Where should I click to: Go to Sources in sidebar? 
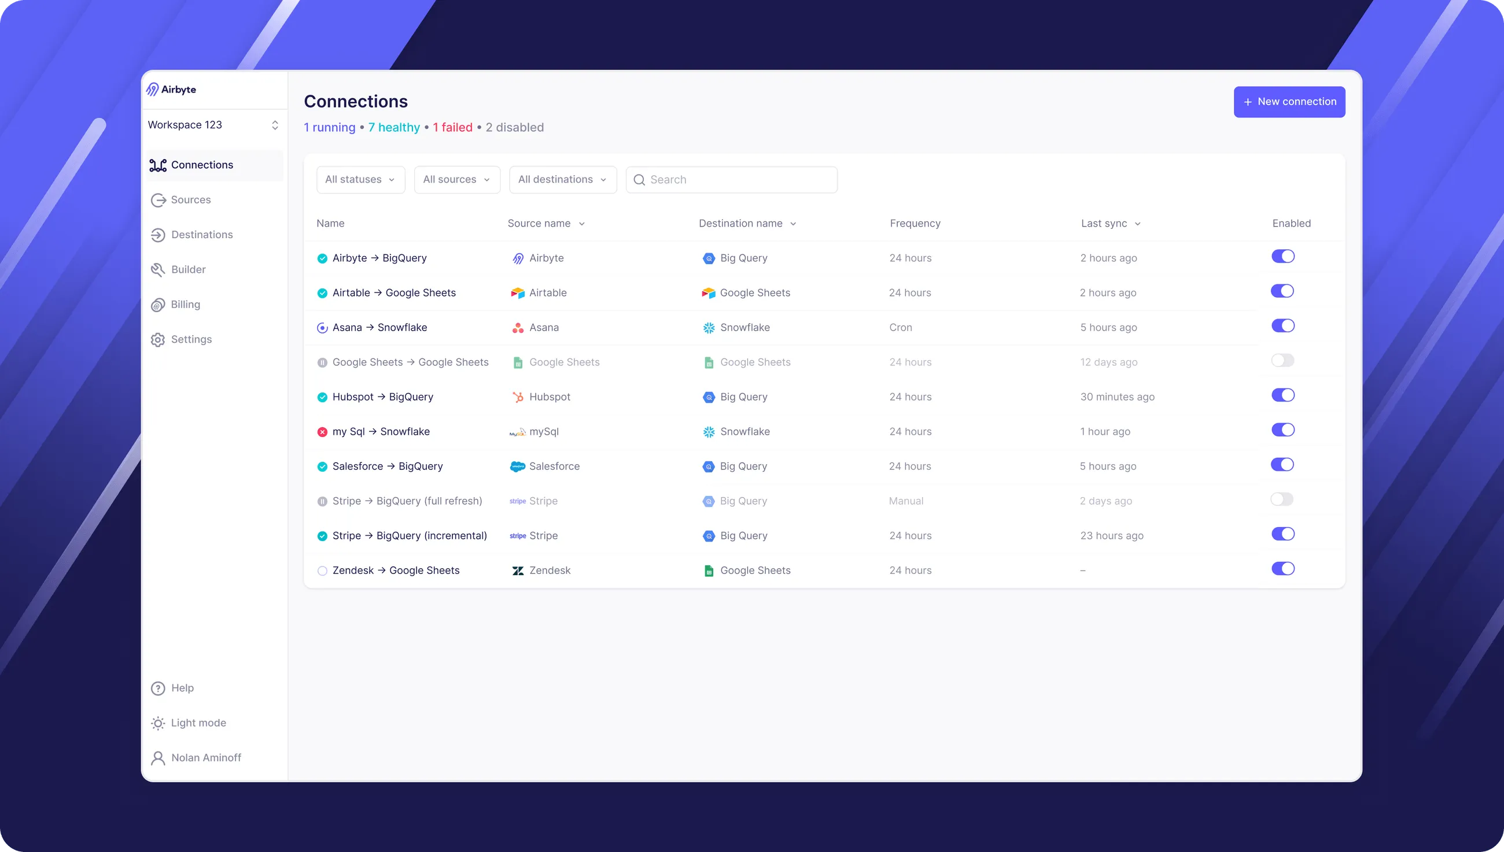tap(190, 200)
